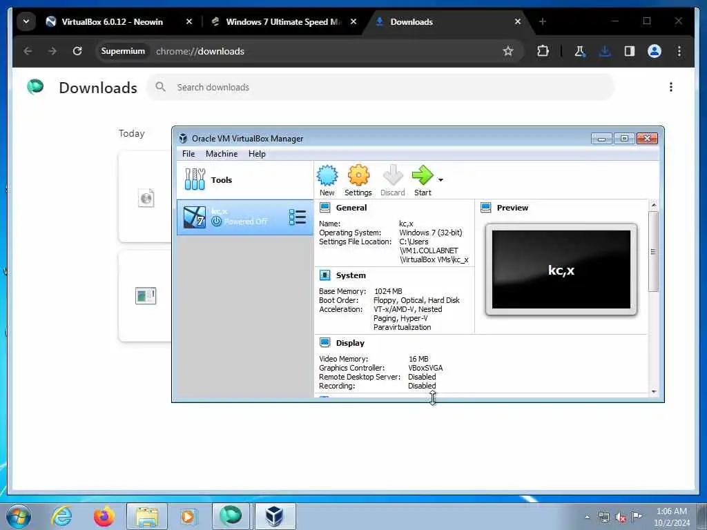This screenshot has width=707, height=530.
Task: Click the details scrollbar down arrow
Action: 654,392
